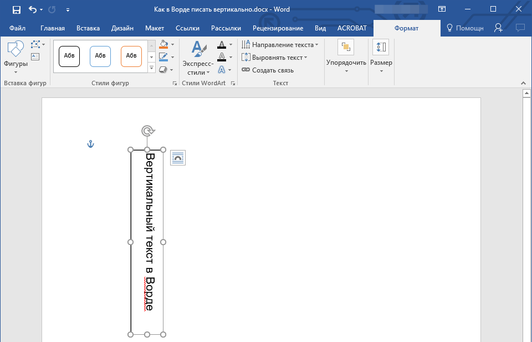Open the Рецензирование tab
532x342 pixels.
[278, 28]
